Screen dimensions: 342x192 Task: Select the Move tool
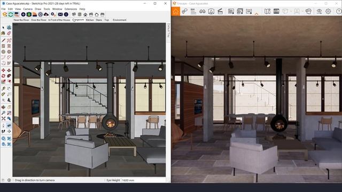[x=3, y=70]
